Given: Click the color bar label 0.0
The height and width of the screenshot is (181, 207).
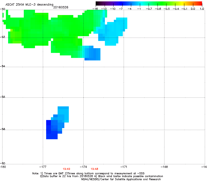Looking at the screenshot, I should coord(193,9).
